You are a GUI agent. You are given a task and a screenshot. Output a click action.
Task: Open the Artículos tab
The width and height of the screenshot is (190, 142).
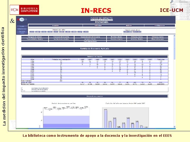click(98, 26)
